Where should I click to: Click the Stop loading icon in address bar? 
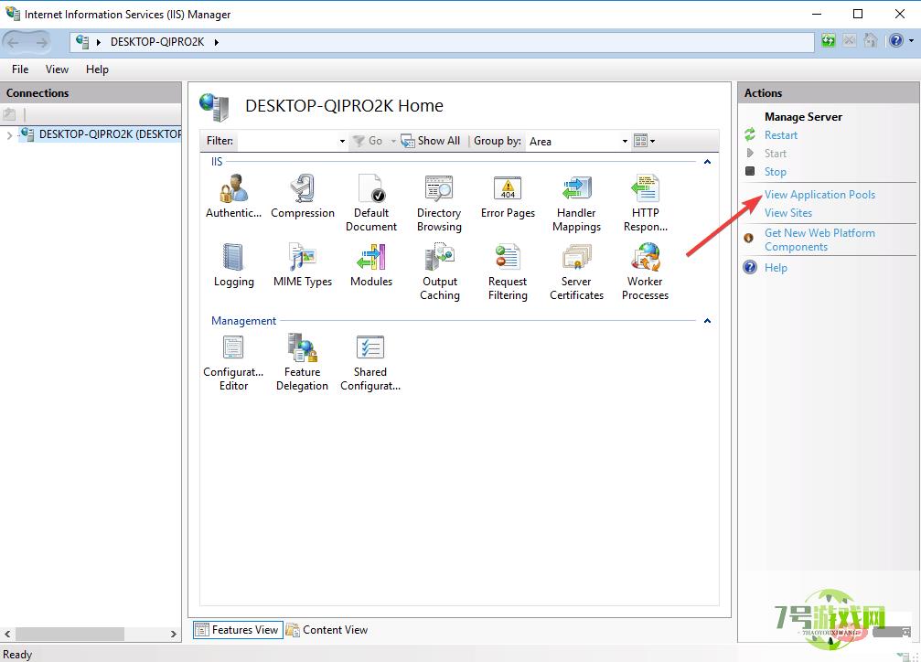(850, 40)
